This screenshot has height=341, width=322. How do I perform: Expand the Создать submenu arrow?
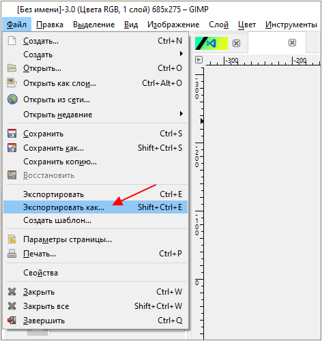181,54
